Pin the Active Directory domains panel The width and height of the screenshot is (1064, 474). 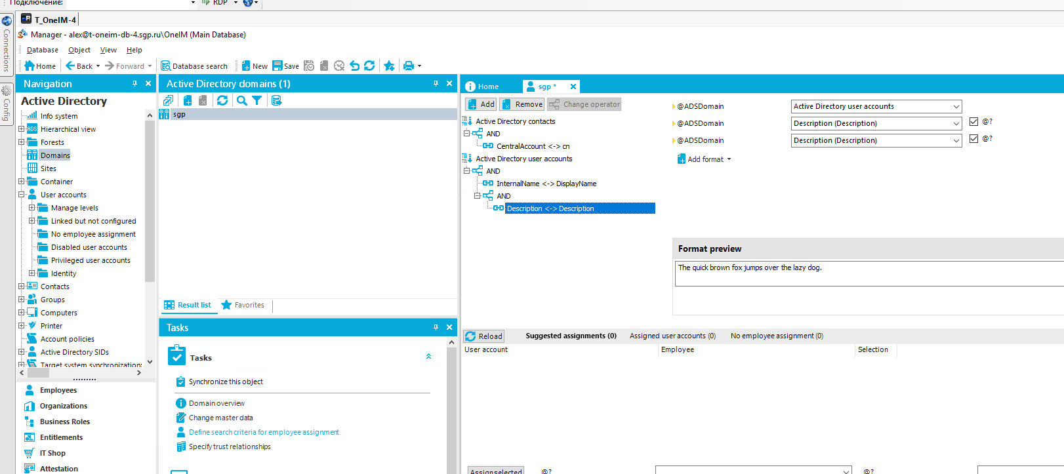pyautogui.click(x=436, y=83)
